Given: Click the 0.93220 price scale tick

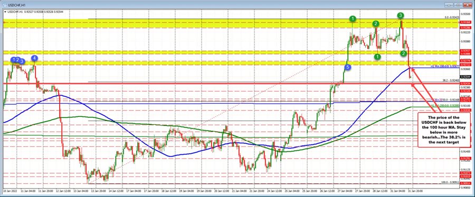Looking at the screenshot, I should tap(465, 32).
